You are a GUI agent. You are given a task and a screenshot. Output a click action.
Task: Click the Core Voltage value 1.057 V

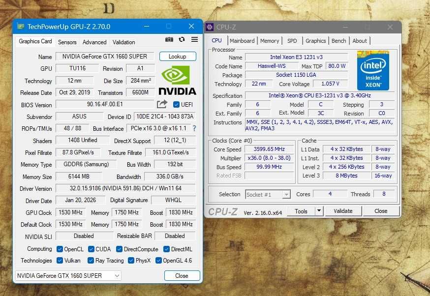tap(330, 84)
